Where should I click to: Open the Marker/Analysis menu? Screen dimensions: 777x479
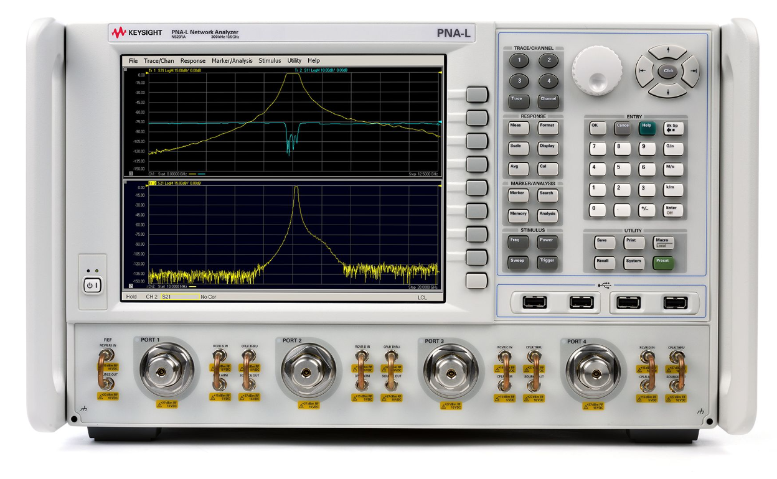click(232, 61)
